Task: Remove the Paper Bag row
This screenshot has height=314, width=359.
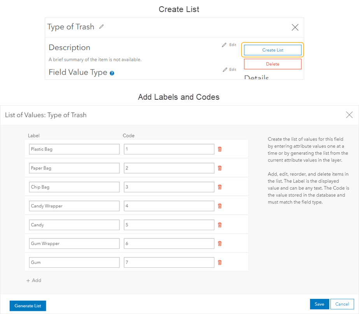Action: tap(220, 168)
